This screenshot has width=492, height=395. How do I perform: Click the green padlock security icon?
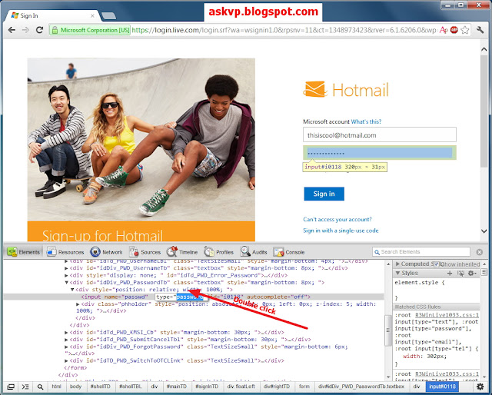click(x=55, y=30)
